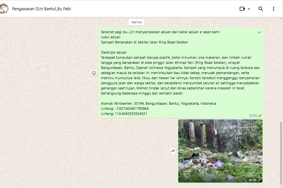Click the Hari Ini date label

tap(137, 22)
